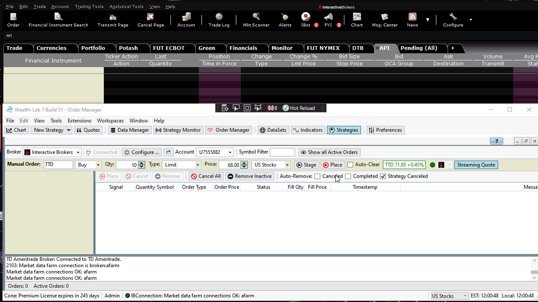Expand the Broker Interactive Brokers dropdown

coord(78,153)
